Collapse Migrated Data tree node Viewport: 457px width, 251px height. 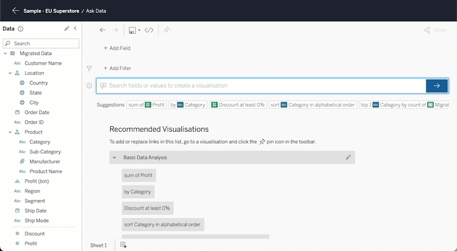point(5,54)
